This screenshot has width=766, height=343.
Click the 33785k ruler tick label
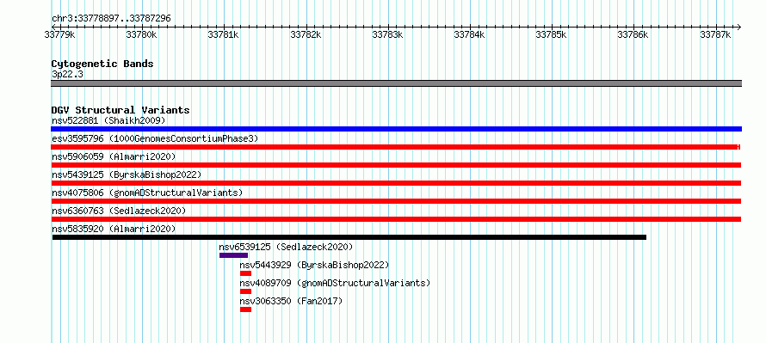pos(552,34)
